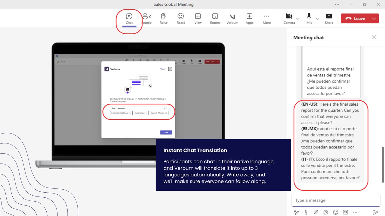Screen dimensions: 385x216
Task: Remove the English (United States) language tag
Action: (x=130, y=113)
